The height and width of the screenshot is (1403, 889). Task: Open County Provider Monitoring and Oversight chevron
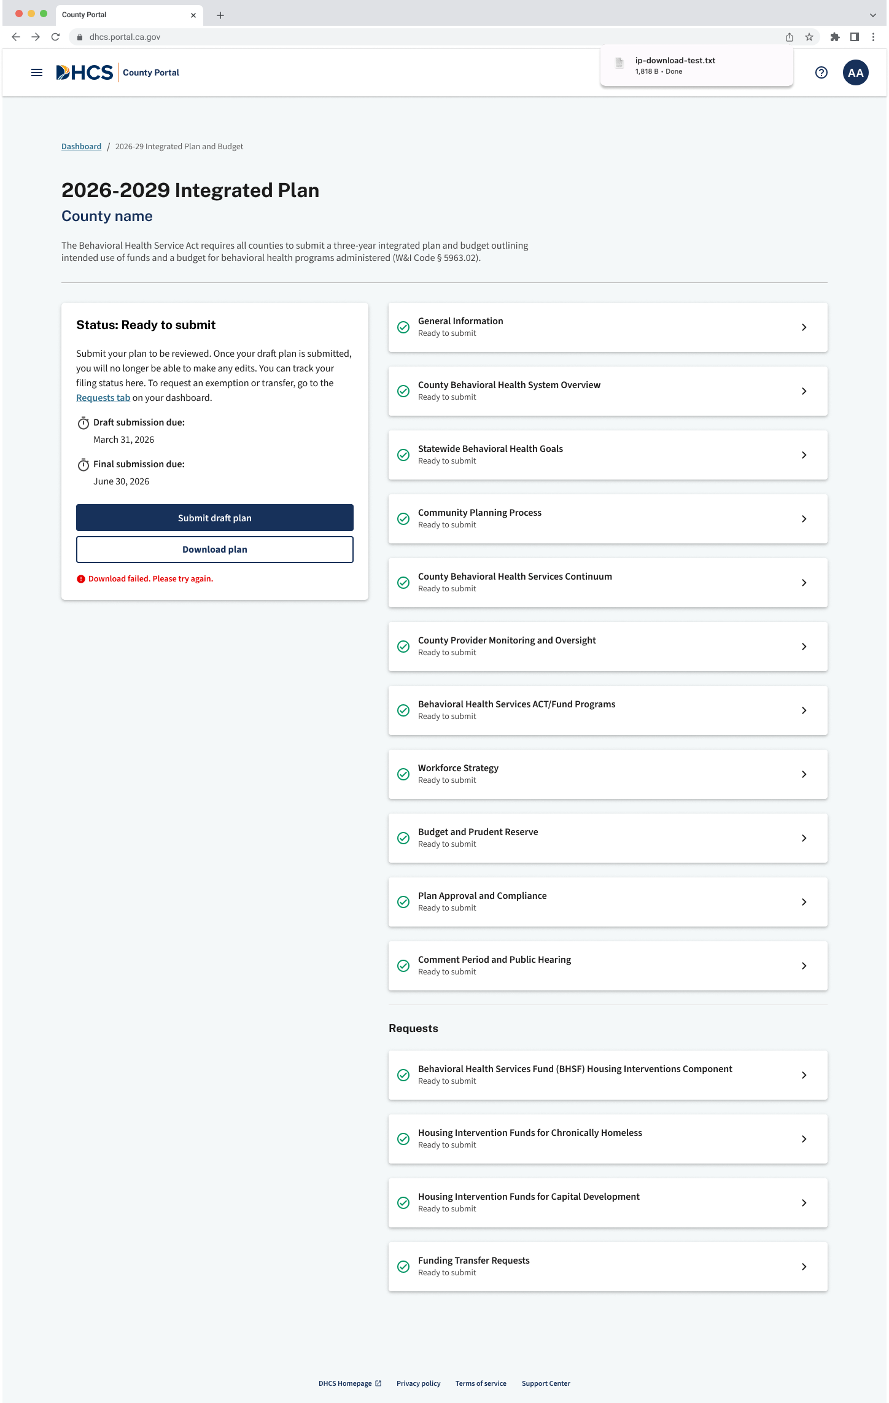[804, 647]
